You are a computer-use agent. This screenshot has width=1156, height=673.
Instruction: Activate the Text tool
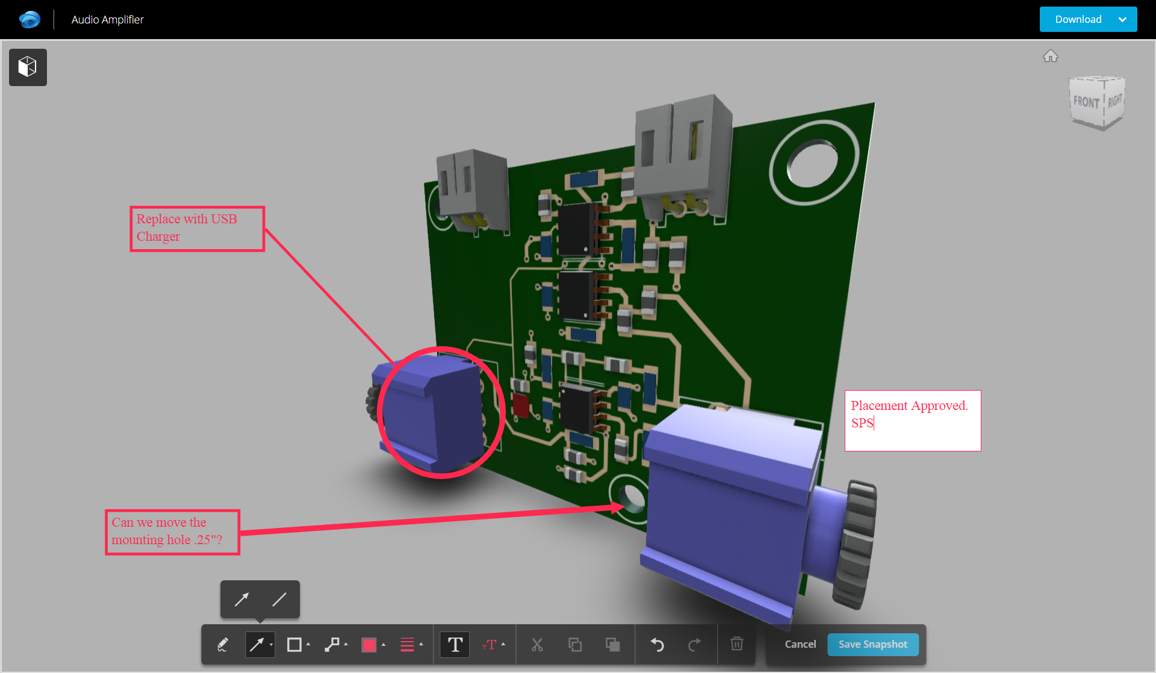coord(455,645)
